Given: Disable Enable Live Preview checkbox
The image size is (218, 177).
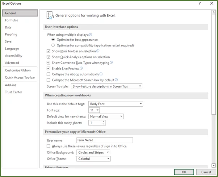Looking at the screenshot, I should point(49,68).
